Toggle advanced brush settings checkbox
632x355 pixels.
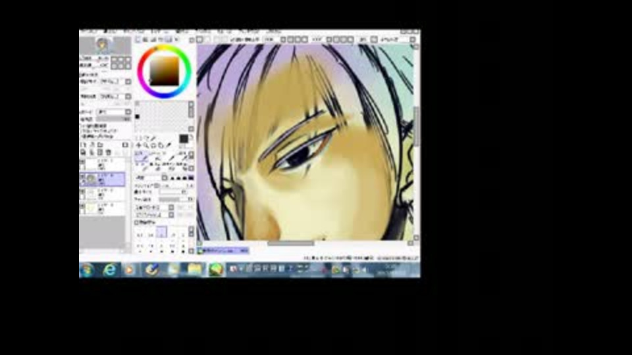[137, 222]
